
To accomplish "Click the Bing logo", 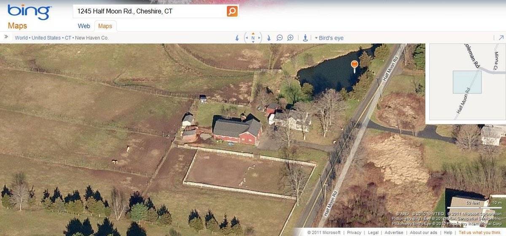I will 30,12.
